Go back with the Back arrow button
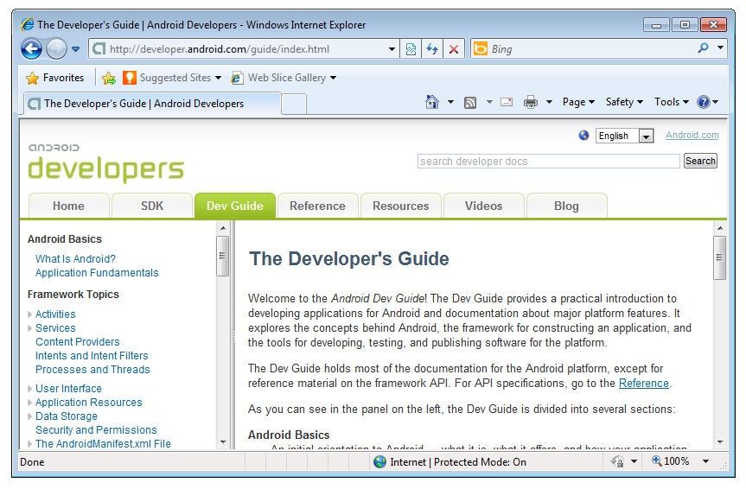This screenshot has height=489, width=746. [x=31, y=48]
